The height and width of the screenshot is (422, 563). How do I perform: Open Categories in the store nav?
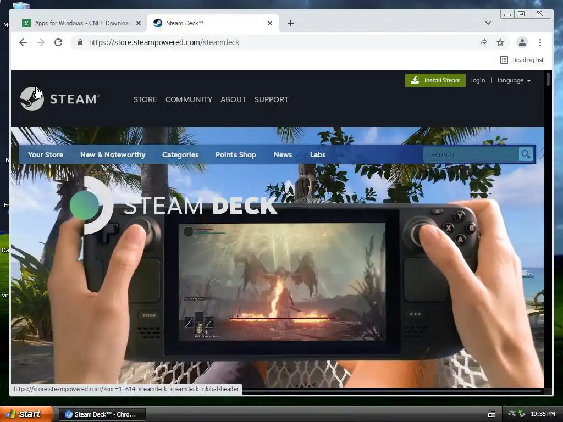tap(180, 154)
